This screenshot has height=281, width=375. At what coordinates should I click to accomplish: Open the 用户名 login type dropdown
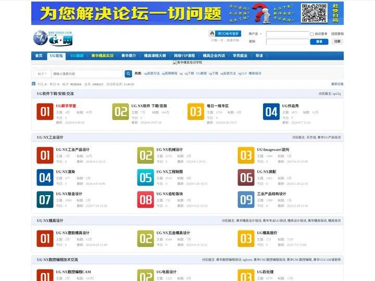click(255, 34)
